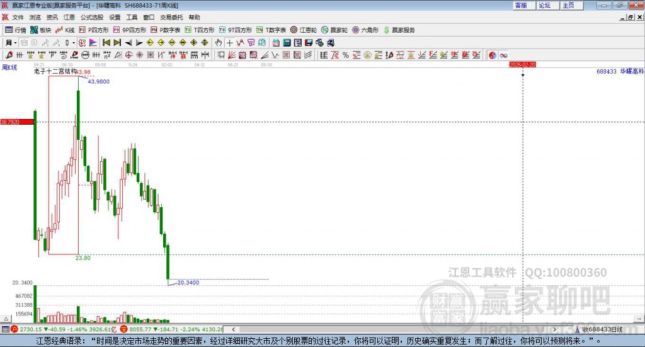Click the 688433 华曙高科 stock label
The image size is (645, 347).
click(x=620, y=71)
